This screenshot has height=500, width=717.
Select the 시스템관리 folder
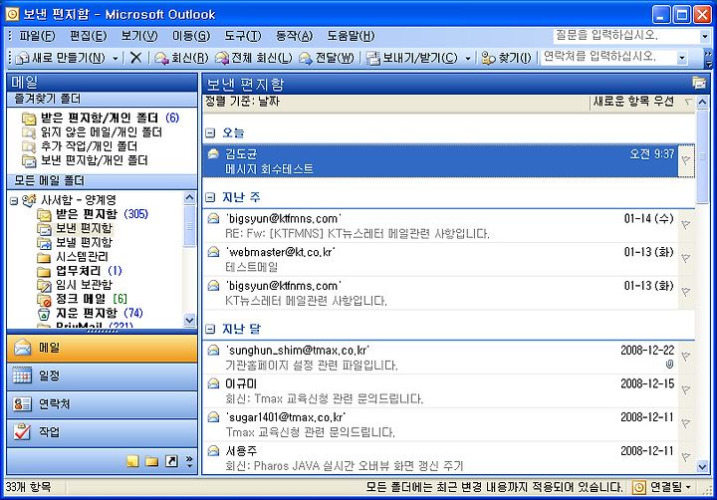pos(73,257)
